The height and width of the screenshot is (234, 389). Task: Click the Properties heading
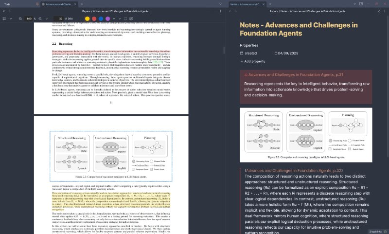[x=249, y=45]
